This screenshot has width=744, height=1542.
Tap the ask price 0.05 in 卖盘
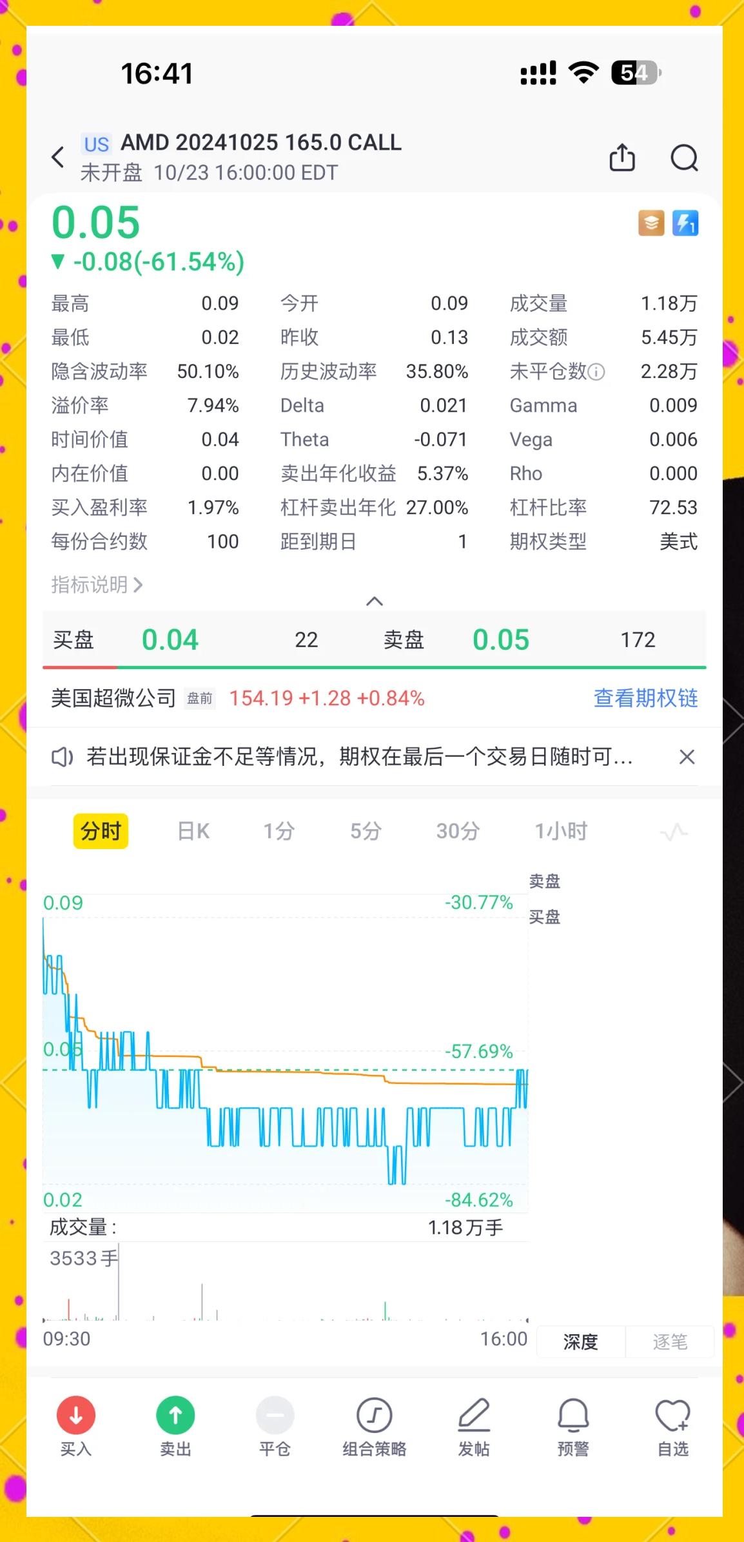[x=501, y=639]
